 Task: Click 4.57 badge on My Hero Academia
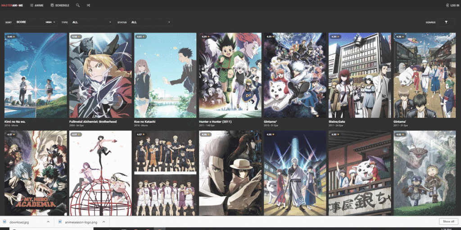tap(11, 135)
